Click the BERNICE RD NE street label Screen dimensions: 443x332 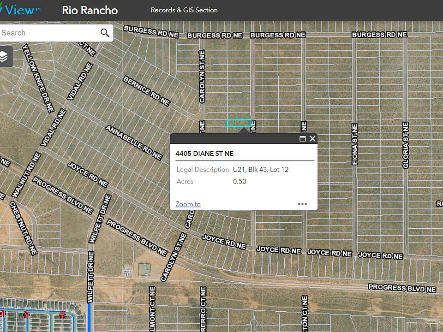click(146, 91)
